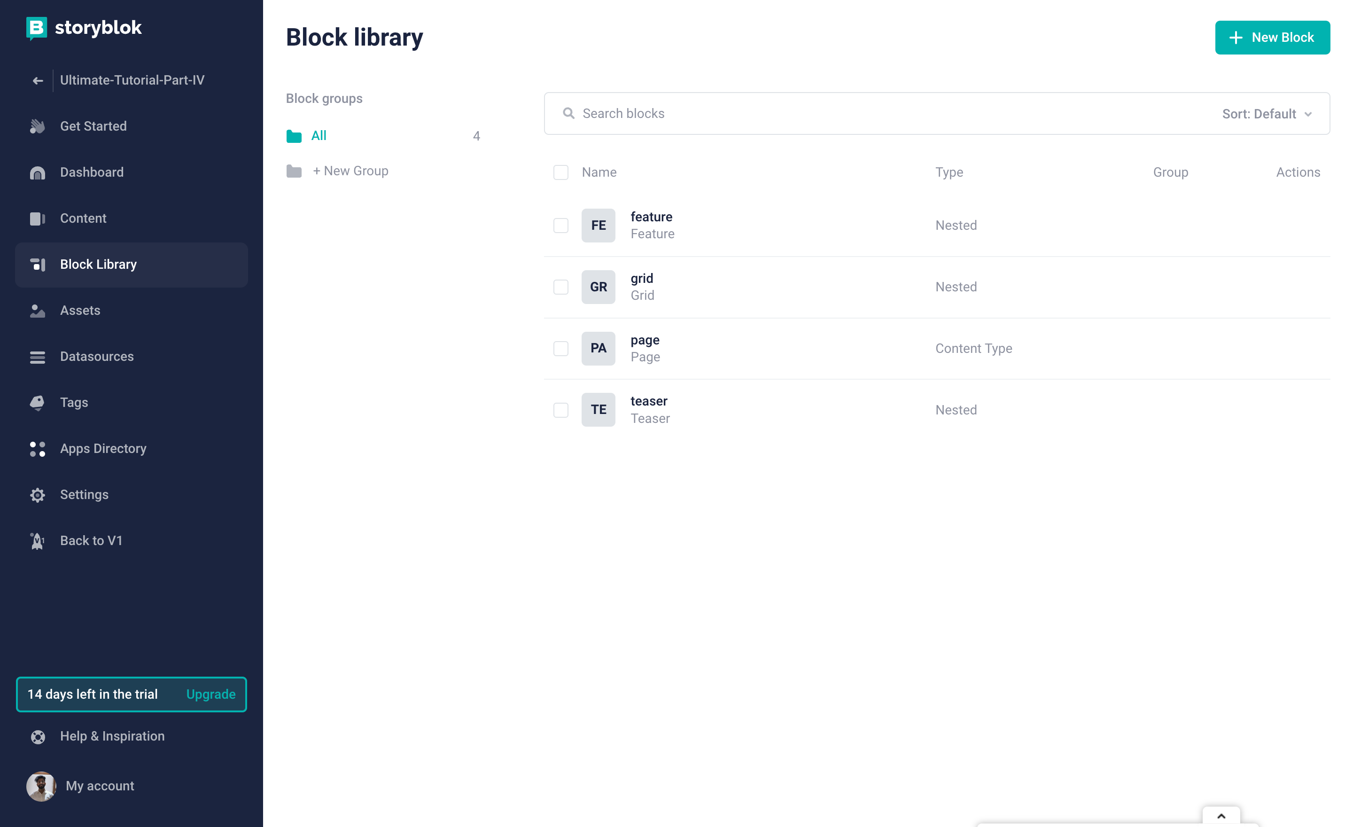Open the grid block name
The height and width of the screenshot is (827, 1353).
tap(642, 279)
